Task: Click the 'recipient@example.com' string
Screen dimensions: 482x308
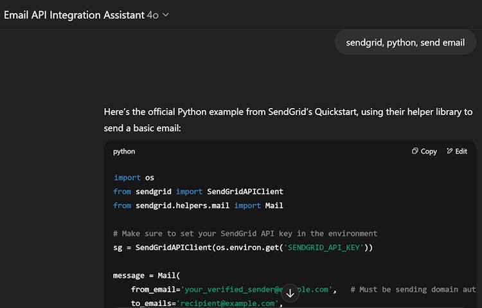Action: coord(229,303)
